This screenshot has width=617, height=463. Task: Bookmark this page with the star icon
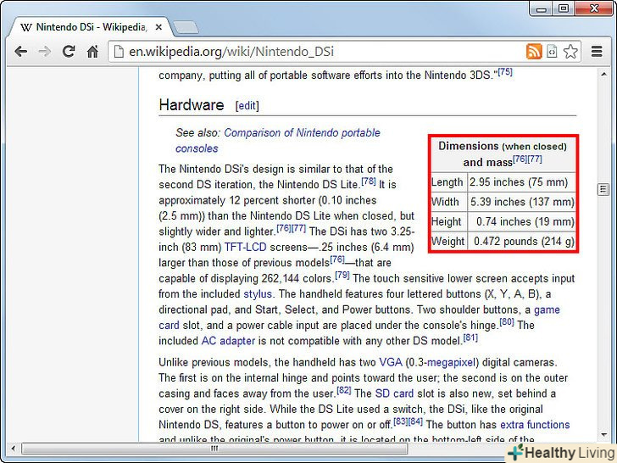(x=570, y=52)
